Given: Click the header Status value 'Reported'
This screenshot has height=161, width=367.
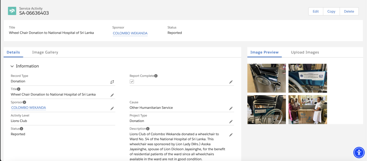Looking at the screenshot, I should [x=175, y=33].
